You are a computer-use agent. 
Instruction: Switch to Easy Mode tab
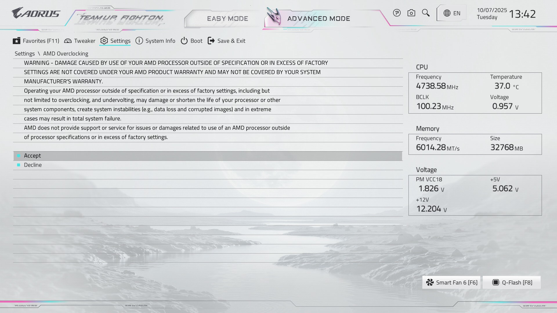(x=227, y=19)
